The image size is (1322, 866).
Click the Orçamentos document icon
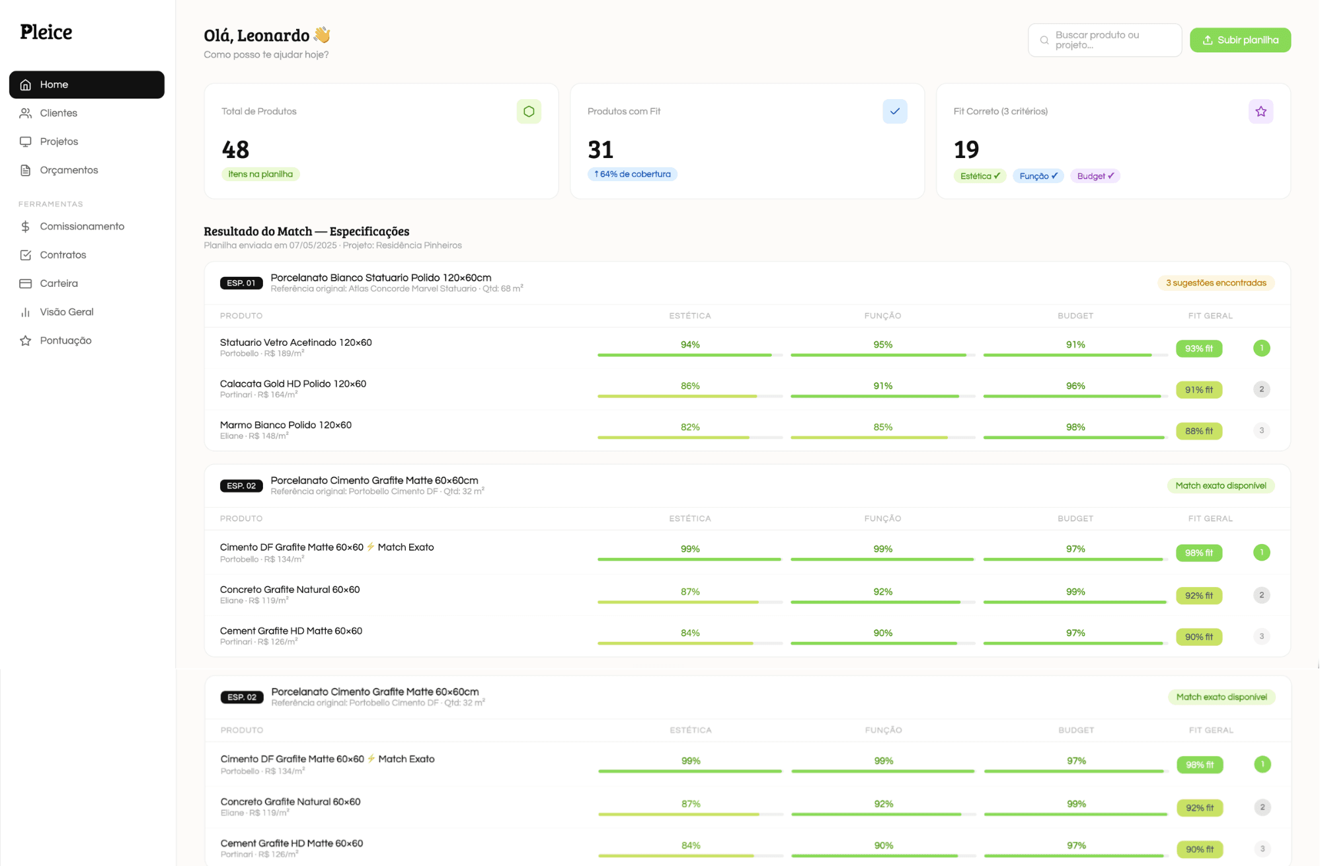26,170
